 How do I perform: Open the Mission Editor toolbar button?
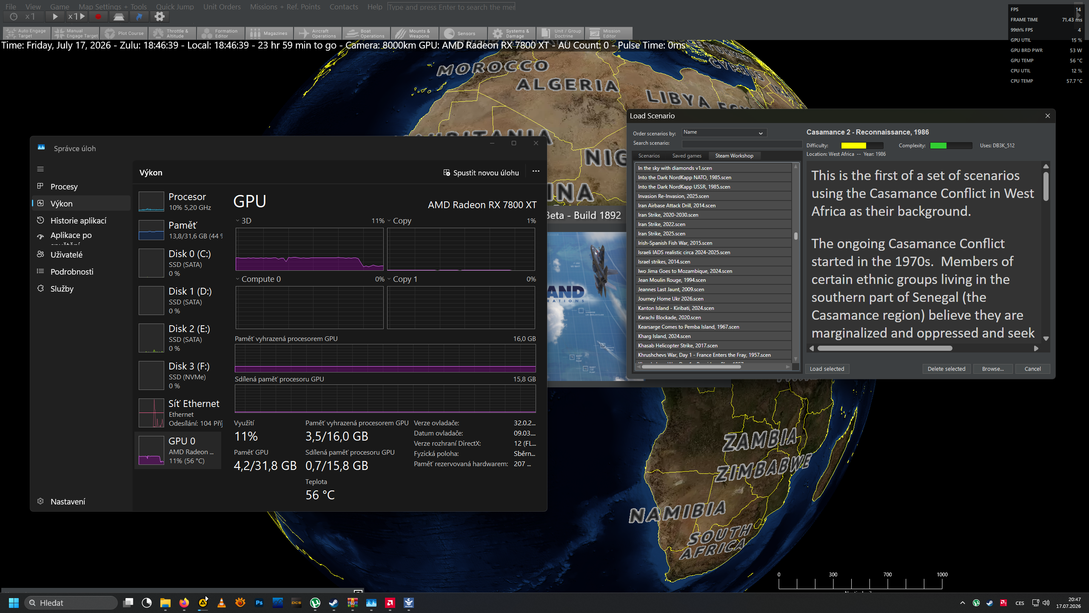pyautogui.click(x=608, y=33)
